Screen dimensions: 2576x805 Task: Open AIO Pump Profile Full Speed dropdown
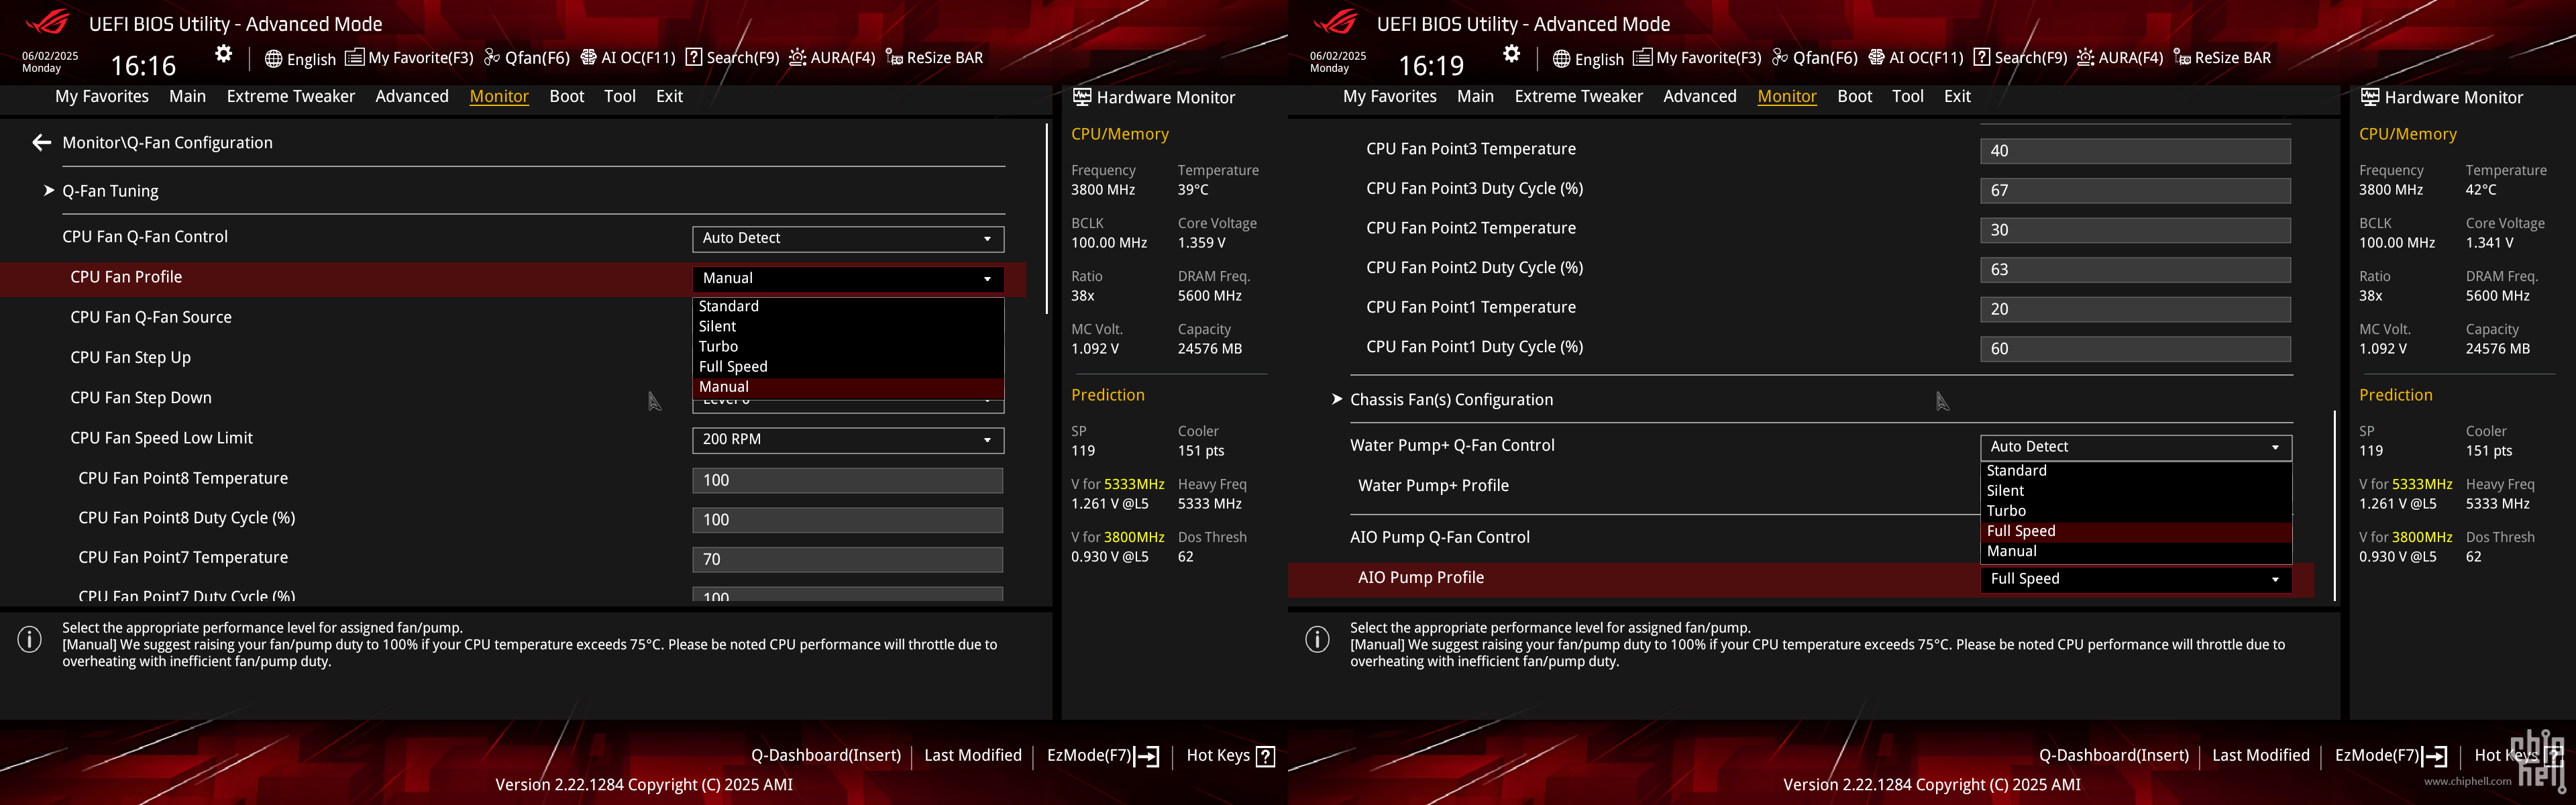2136,579
